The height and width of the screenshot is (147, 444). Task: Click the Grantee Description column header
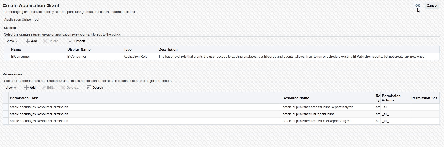click(168, 50)
